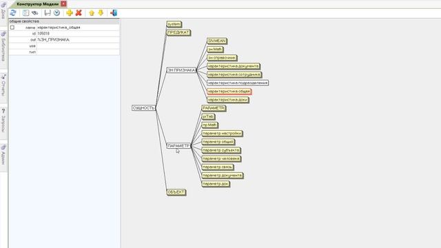Select the highlighted характеристика общая node
This screenshot has height=248, width=441.
tap(229, 92)
